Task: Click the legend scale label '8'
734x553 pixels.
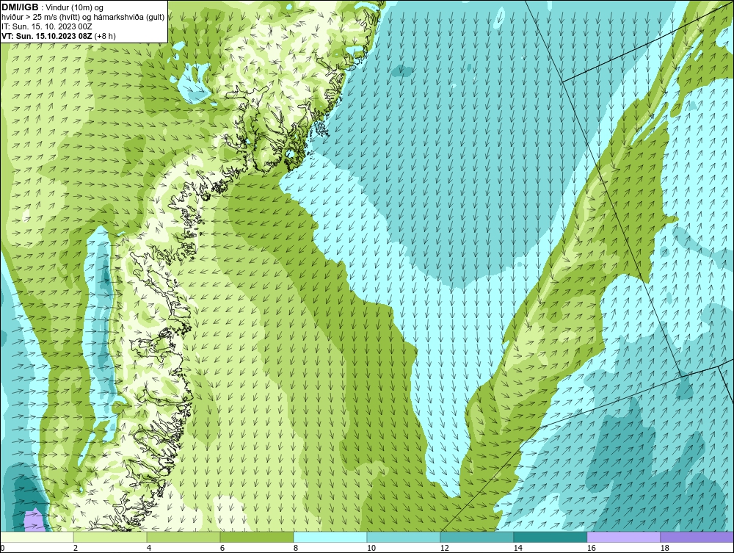Action: click(296, 548)
